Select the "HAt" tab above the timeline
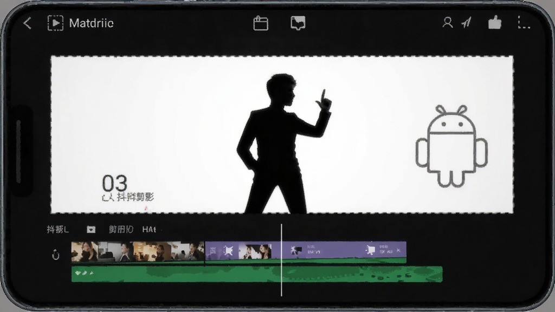This screenshot has height=312, width=555. (149, 230)
